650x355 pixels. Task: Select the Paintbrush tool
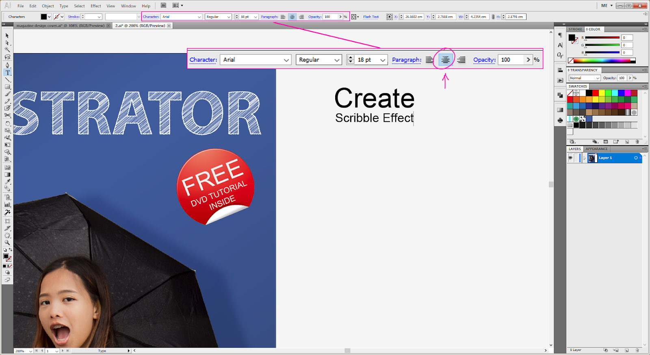pyautogui.click(x=7, y=94)
